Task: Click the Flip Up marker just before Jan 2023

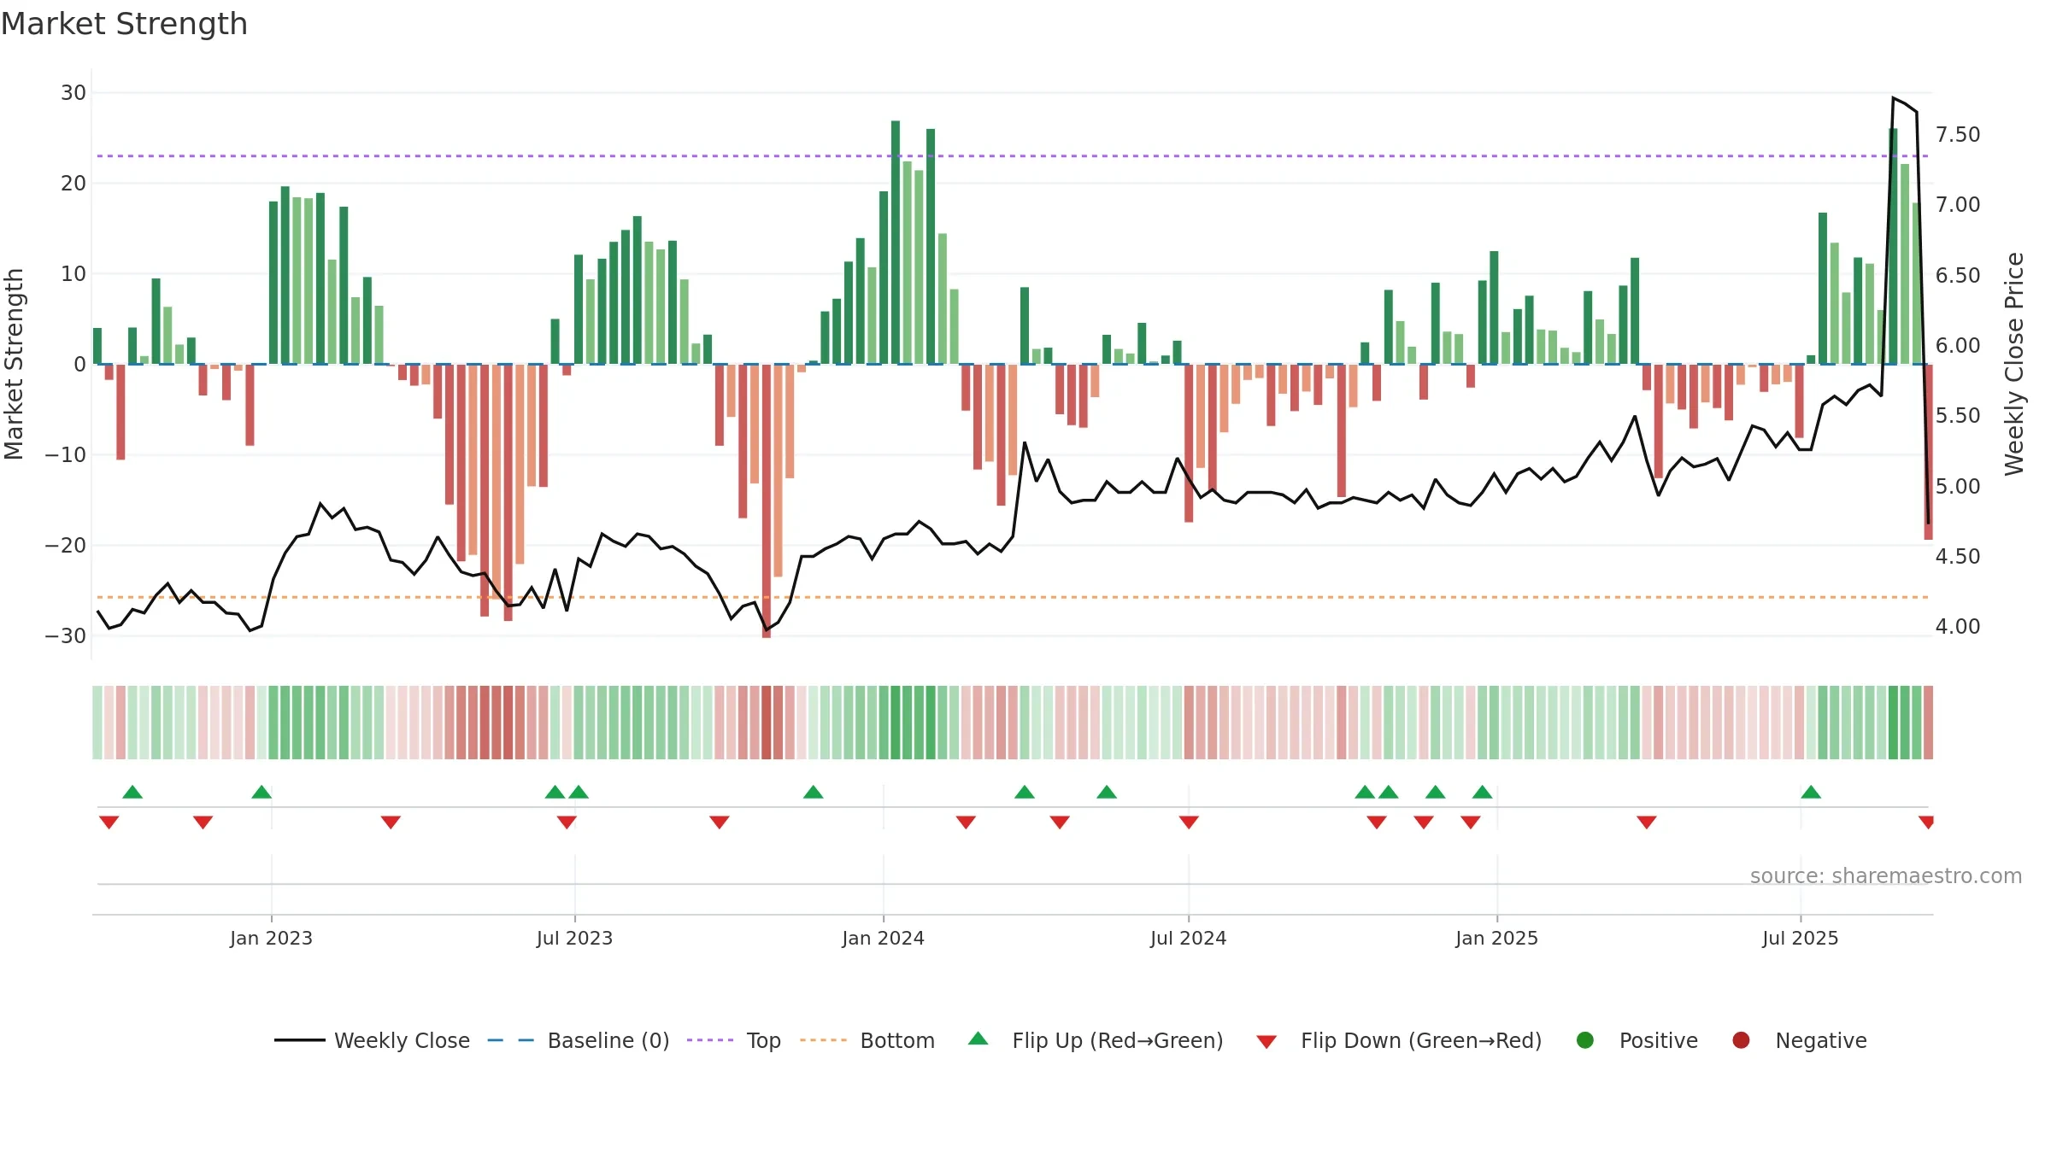Action: click(x=262, y=792)
